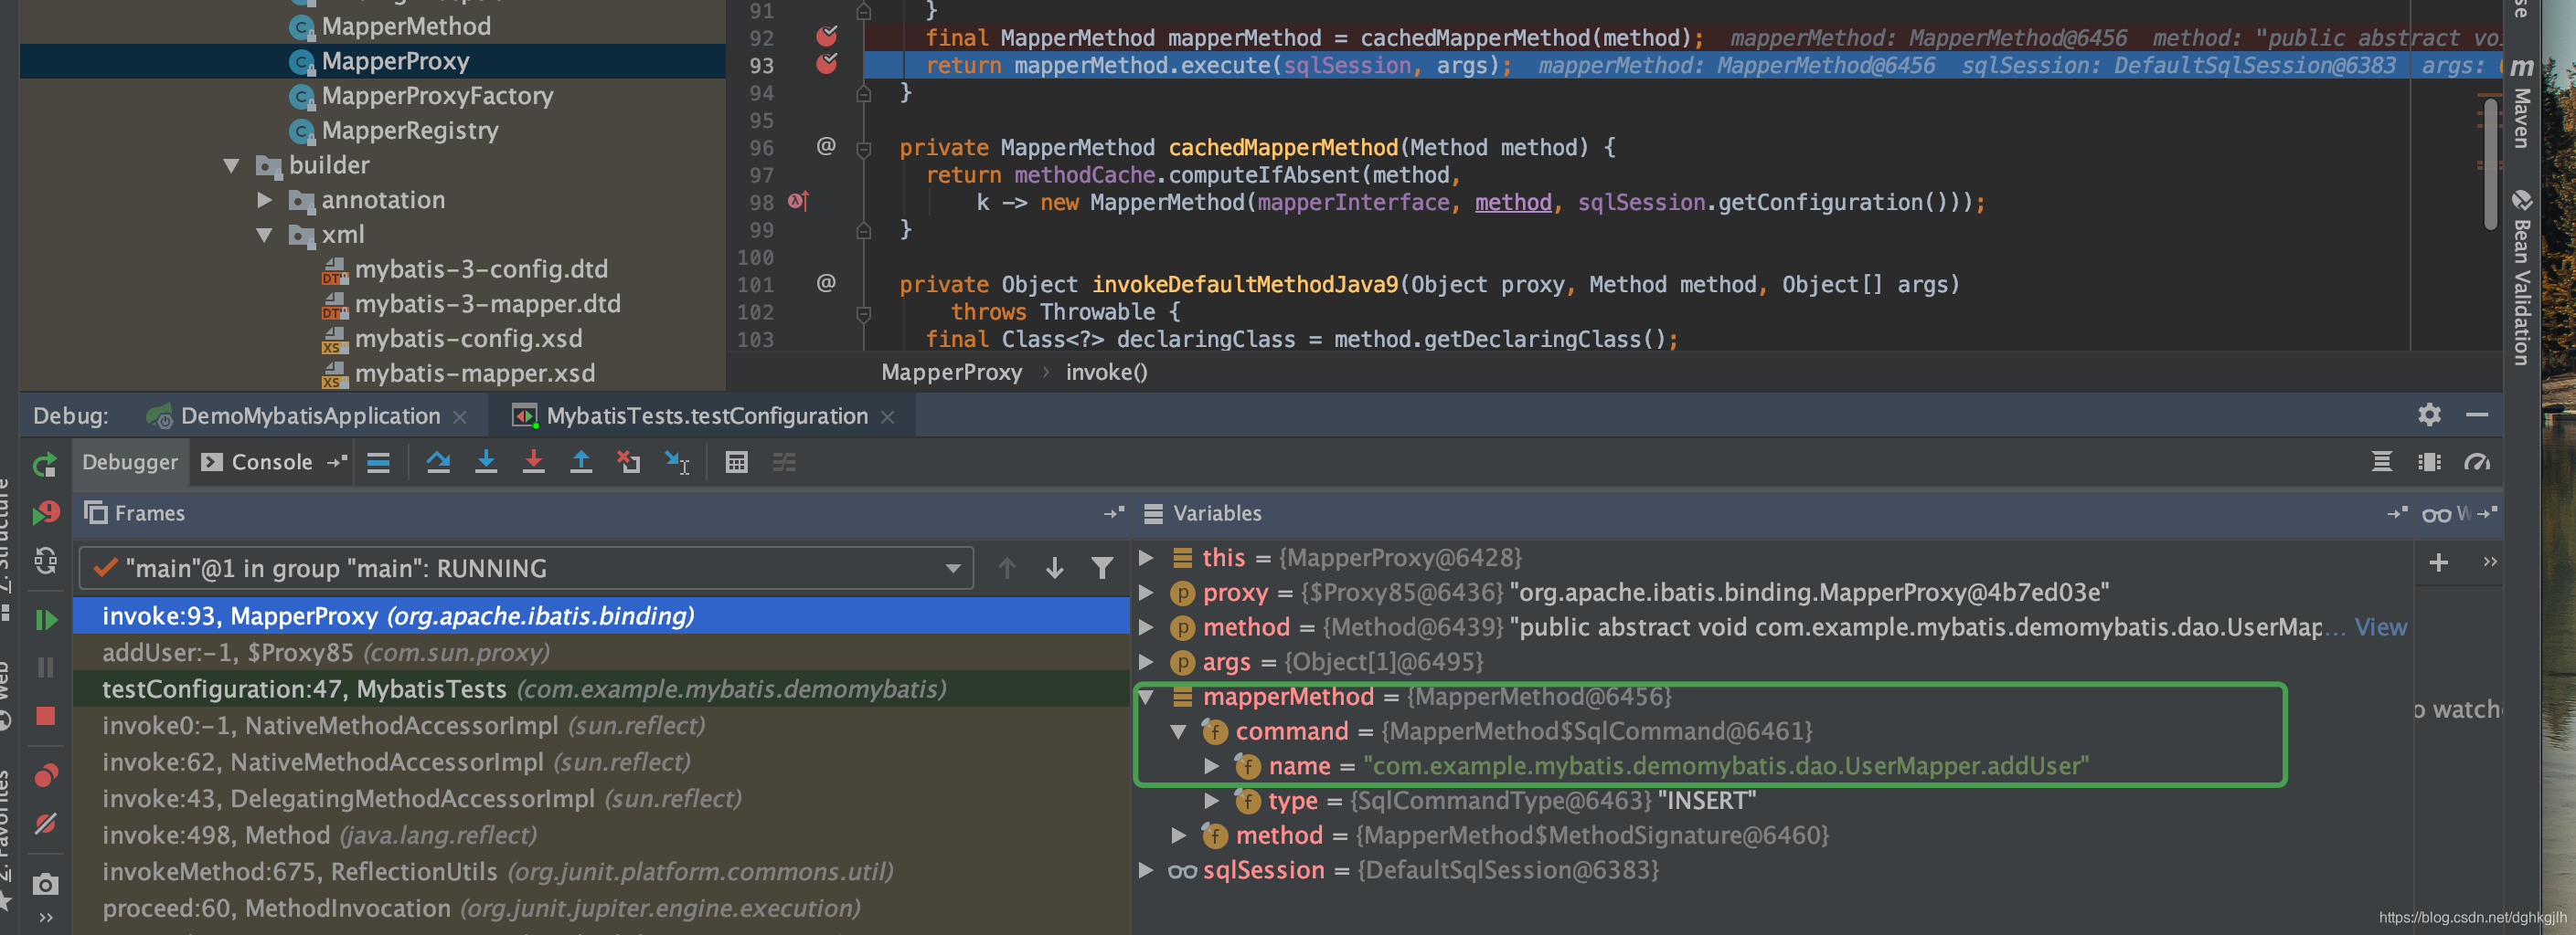This screenshot has height=935, width=2576.
Task: Switch to the Console tab
Action: [x=257, y=463]
